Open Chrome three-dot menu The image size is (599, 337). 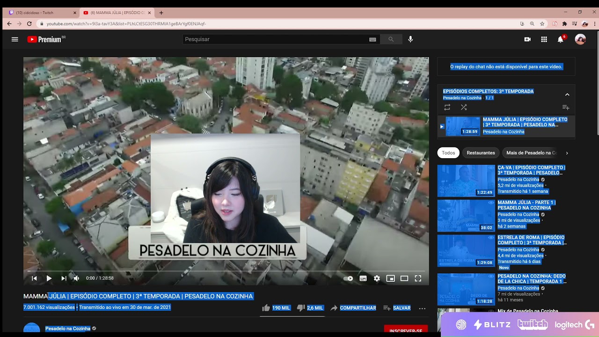(595, 23)
